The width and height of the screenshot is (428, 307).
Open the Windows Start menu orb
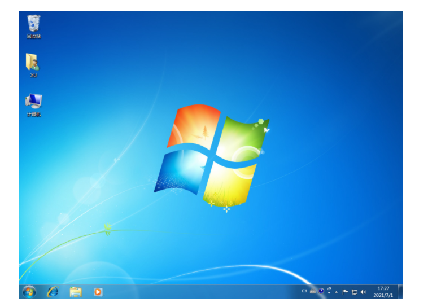29,292
